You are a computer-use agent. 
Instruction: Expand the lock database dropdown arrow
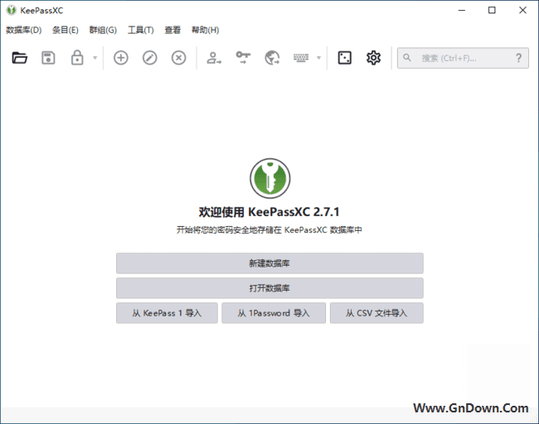(95, 58)
